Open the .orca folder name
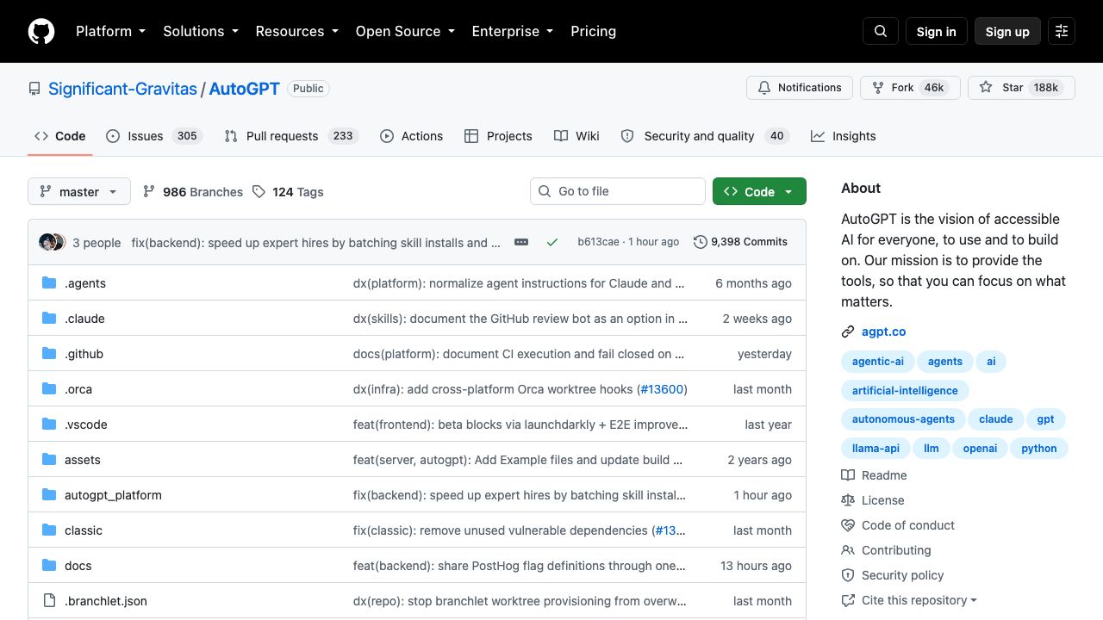This screenshot has height=620, width=1103. 78,389
